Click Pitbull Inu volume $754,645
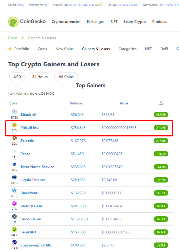 click(78, 128)
